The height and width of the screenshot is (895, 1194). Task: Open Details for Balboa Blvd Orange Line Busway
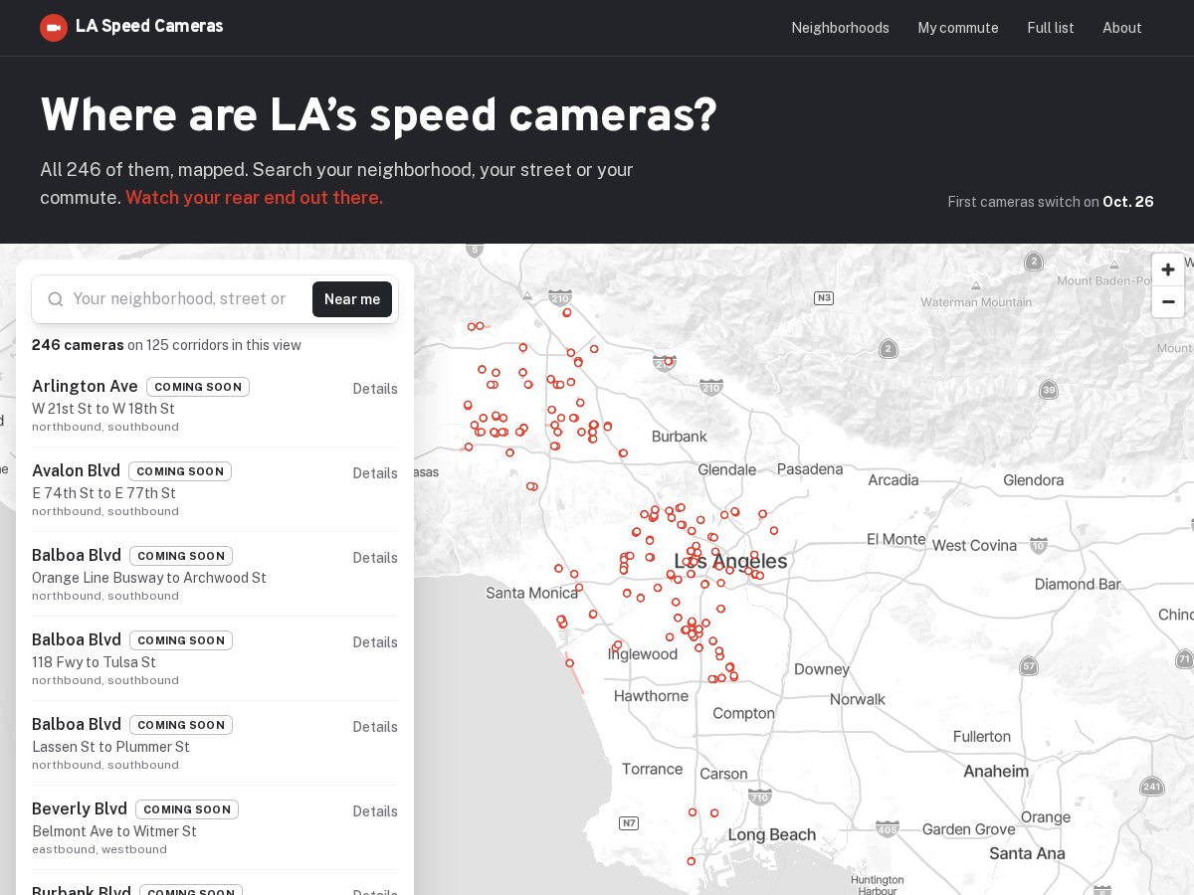(375, 558)
